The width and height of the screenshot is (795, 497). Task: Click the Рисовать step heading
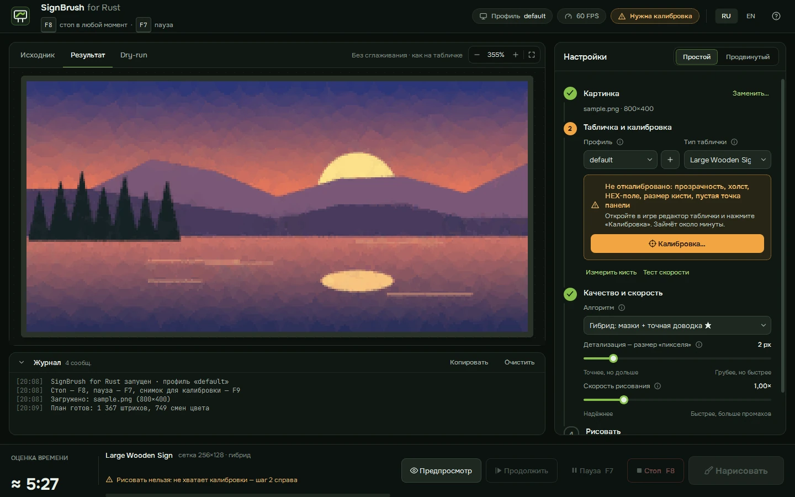pos(603,431)
